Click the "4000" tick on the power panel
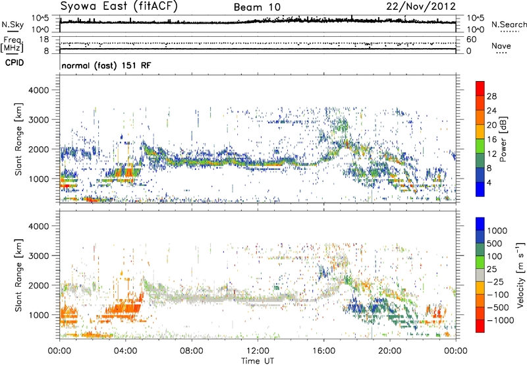This screenshot has width=527, height=365. pos(39,90)
